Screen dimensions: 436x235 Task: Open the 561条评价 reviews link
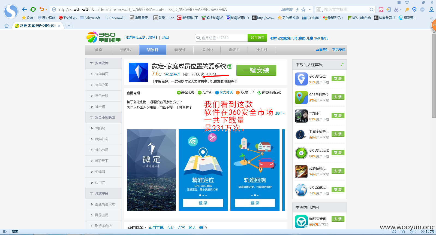tap(172, 74)
